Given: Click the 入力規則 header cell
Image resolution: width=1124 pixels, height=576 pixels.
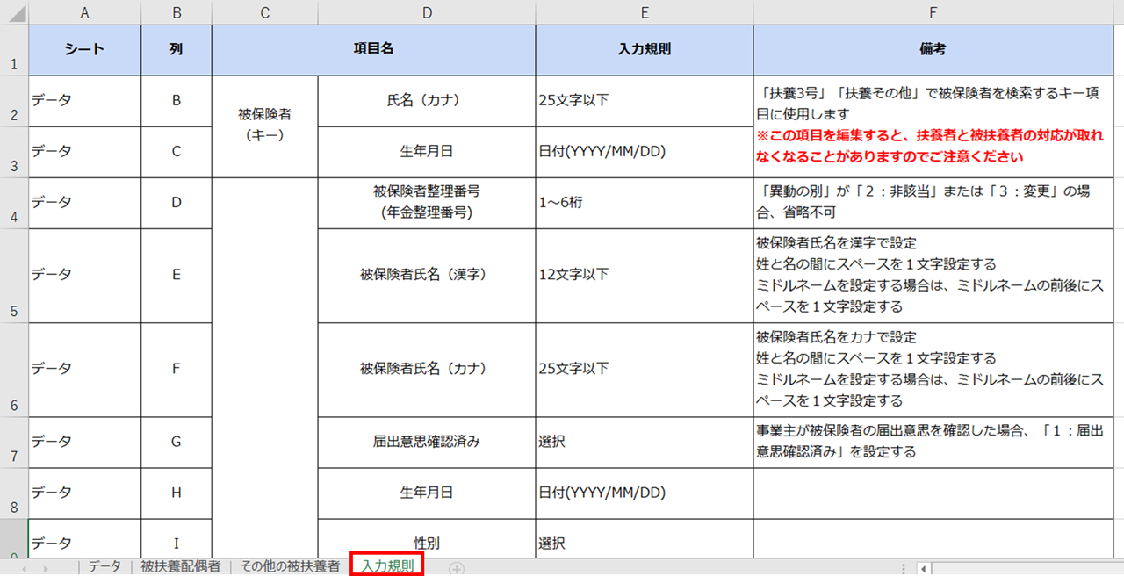Looking at the screenshot, I should (x=645, y=50).
